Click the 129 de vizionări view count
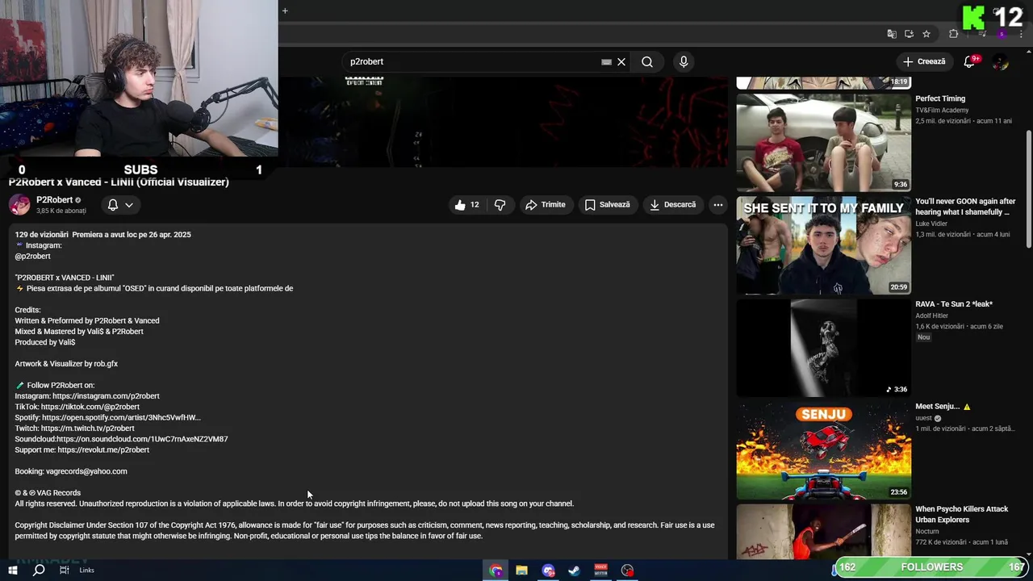 pos(41,235)
